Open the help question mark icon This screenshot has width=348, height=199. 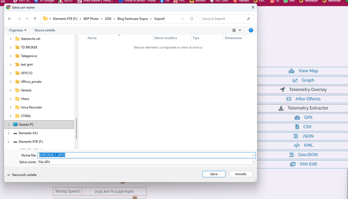(251, 30)
